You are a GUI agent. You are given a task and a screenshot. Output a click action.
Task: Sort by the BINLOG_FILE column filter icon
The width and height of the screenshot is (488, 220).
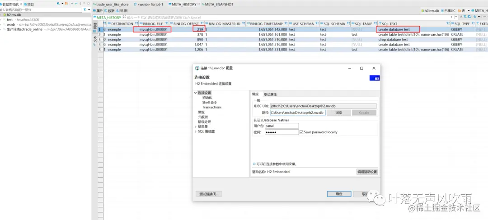[x=167, y=23]
